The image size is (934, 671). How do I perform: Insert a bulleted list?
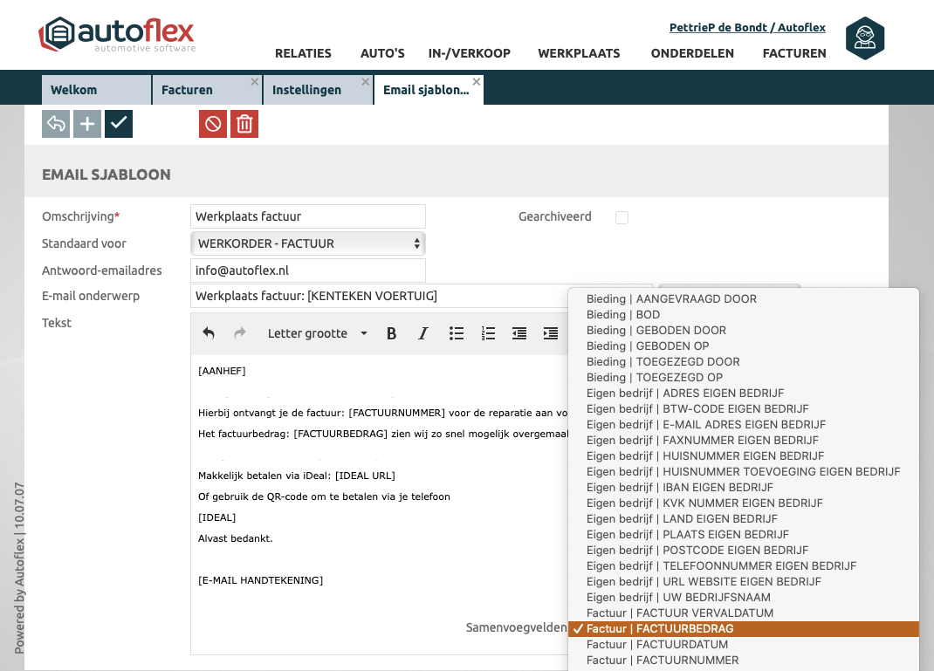[x=457, y=333]
